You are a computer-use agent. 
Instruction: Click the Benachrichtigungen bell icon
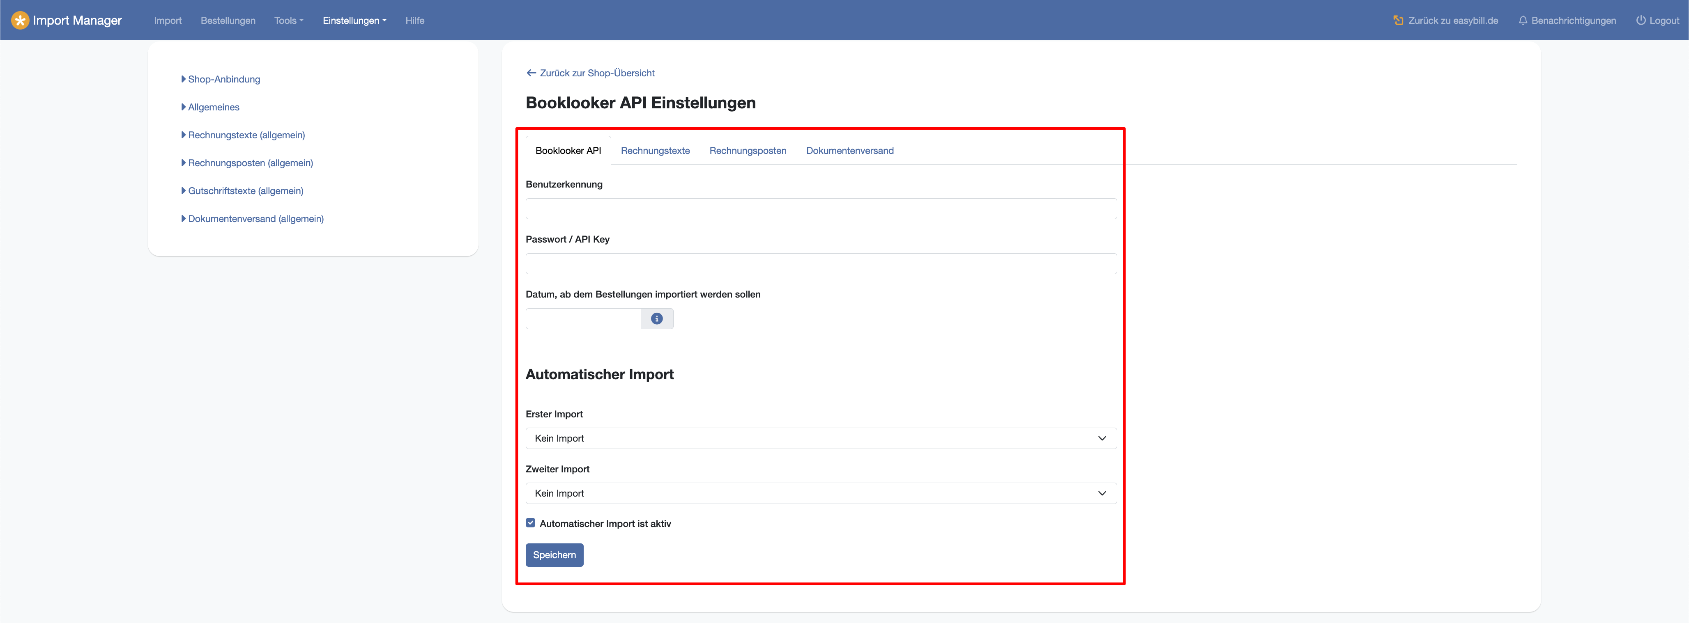1523,20
